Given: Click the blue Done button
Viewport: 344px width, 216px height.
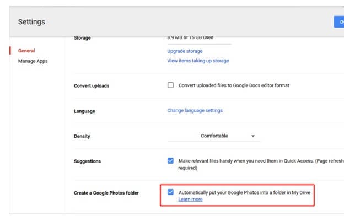Looking at the screenshot, I should tap(339, 22).
